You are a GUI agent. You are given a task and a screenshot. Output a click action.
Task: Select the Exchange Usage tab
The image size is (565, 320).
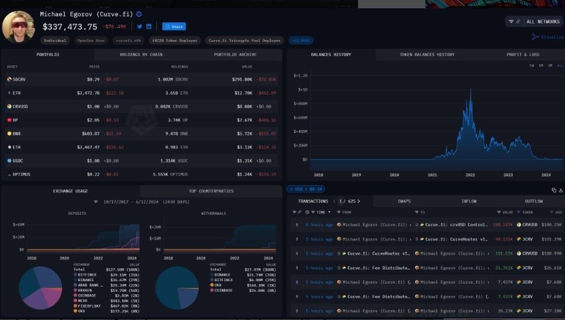point(71,191)
